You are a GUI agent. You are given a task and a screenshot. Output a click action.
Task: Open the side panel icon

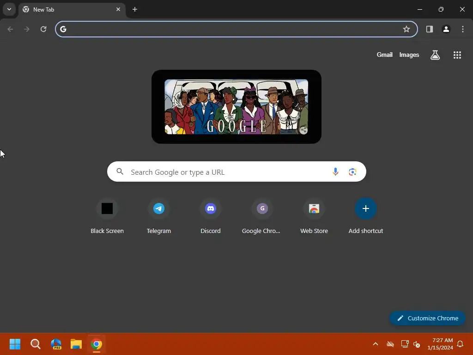coord(430,29)
